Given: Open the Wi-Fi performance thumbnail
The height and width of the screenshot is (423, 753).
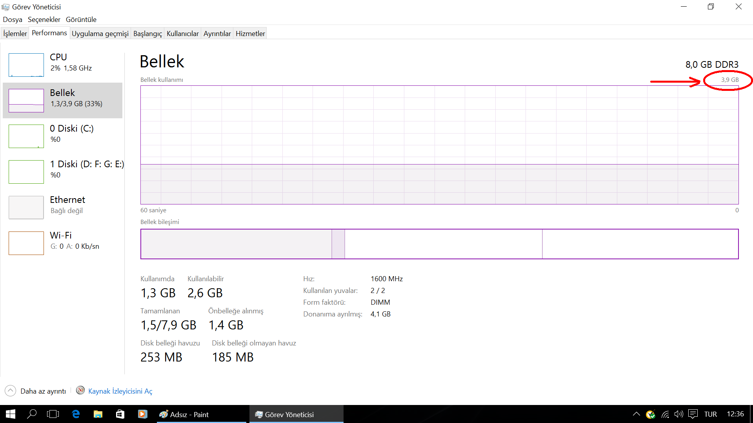Looking at the screenshot, I should coord(26,243).
